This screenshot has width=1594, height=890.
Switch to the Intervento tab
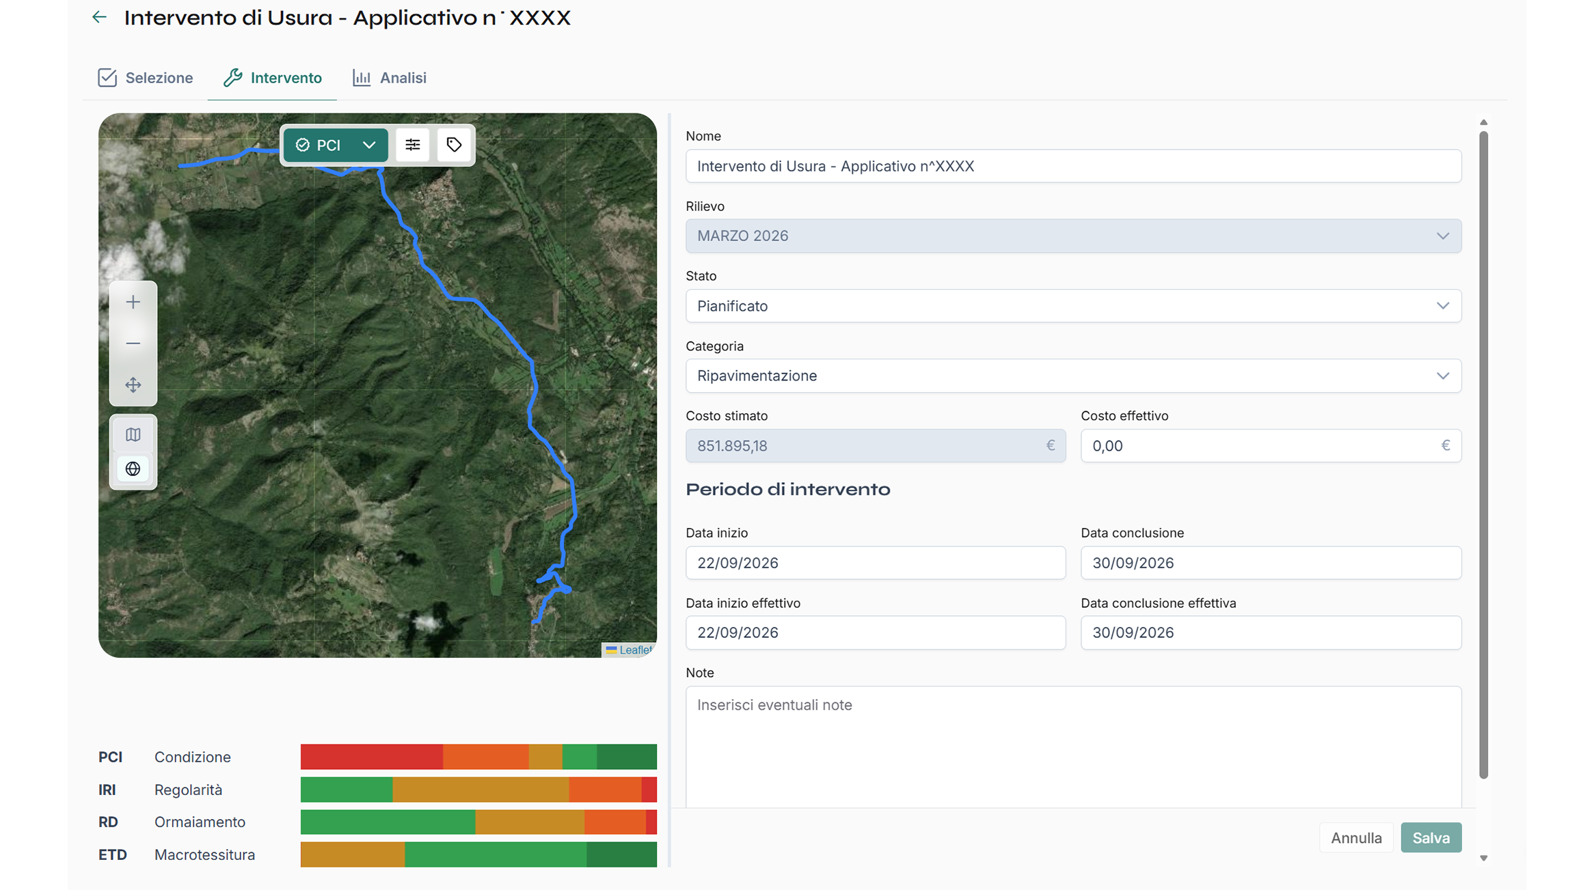click(x=273, y=78)
